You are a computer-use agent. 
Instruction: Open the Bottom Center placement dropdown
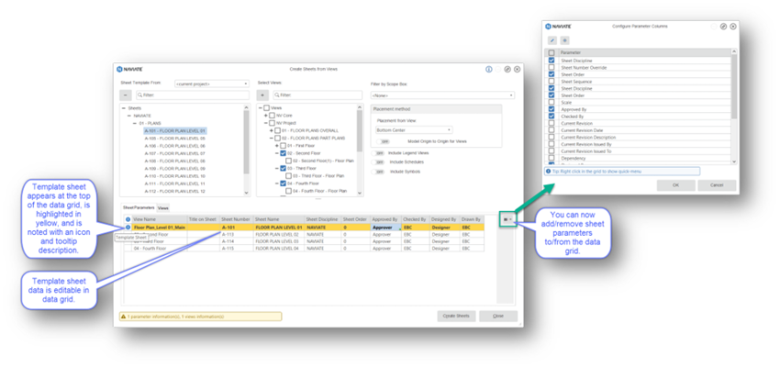[x=414, y=129]
